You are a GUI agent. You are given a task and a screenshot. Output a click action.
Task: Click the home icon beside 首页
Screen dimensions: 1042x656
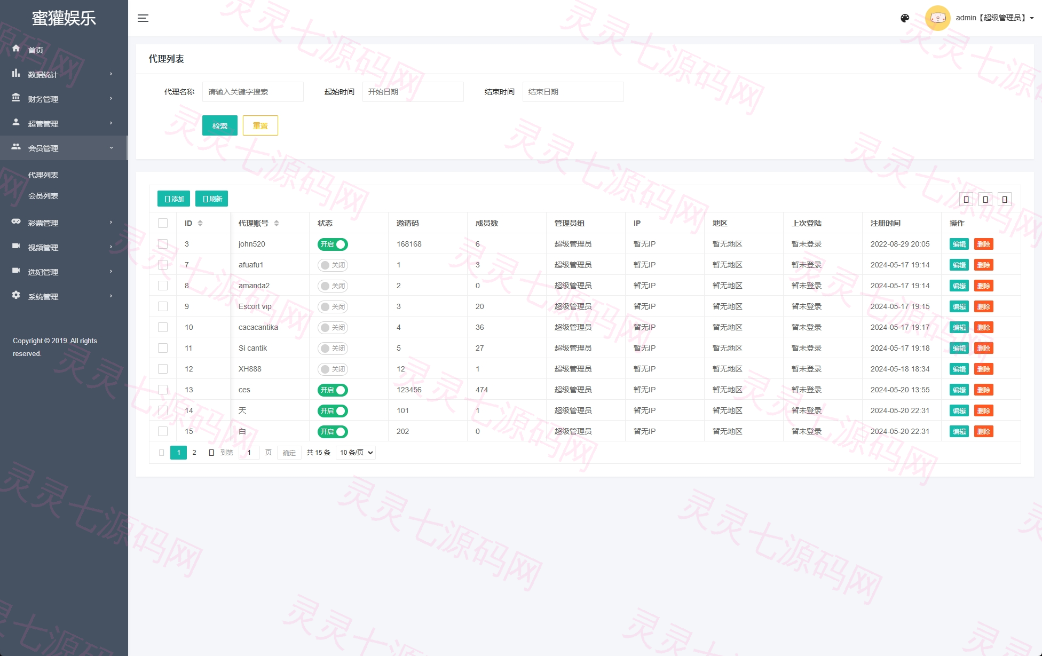16,49
